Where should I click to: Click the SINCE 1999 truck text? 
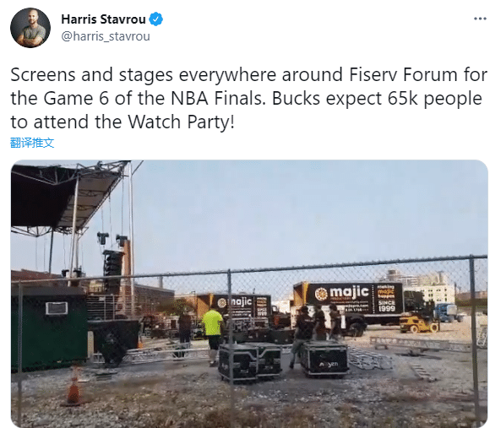point(387,306)
